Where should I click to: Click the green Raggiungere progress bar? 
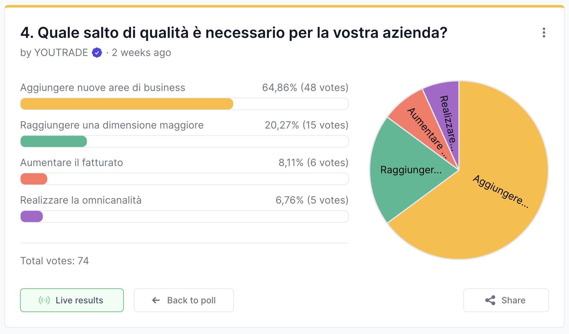(53, 141)
